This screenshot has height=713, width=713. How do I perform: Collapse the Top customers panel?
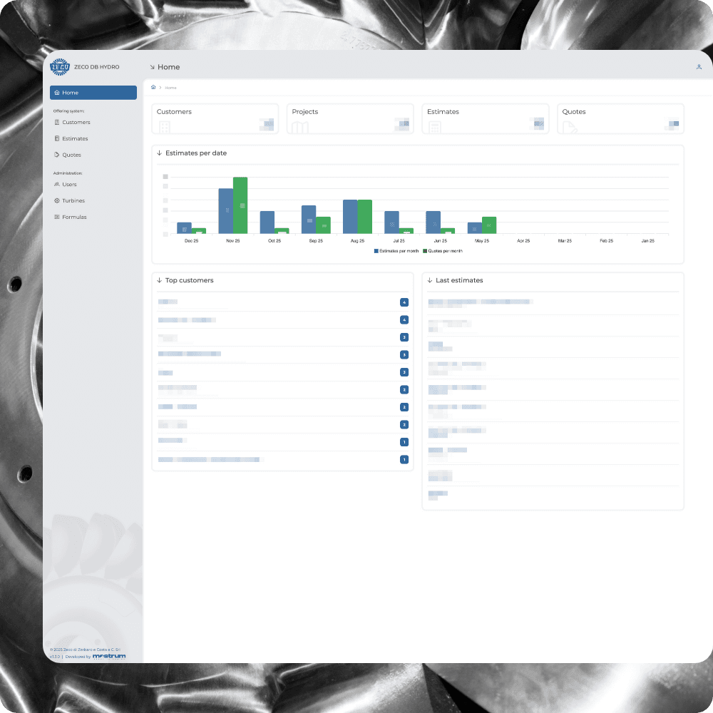tap(158, 280)
